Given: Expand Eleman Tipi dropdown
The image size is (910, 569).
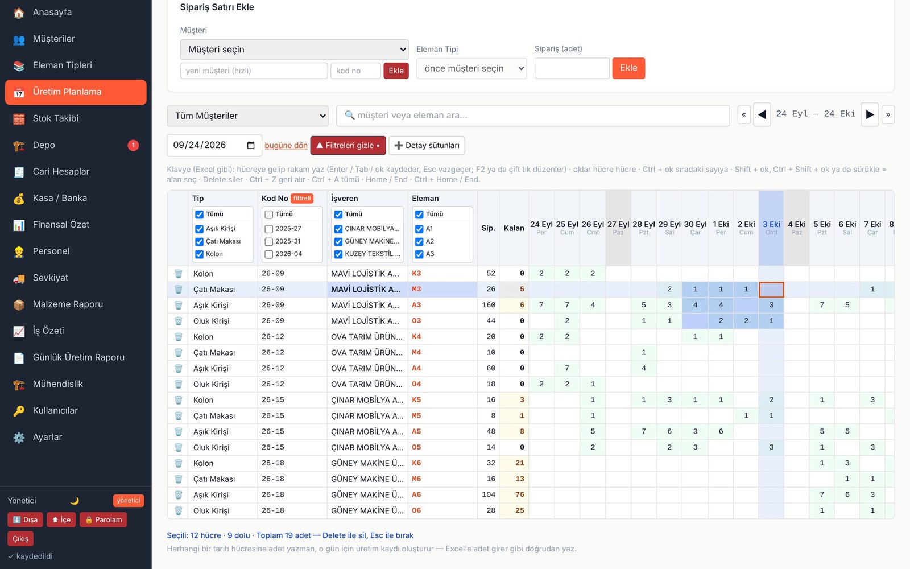Looking at the screenshot, I should [x=471, y=69].
